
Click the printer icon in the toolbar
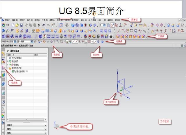point(111,36)
